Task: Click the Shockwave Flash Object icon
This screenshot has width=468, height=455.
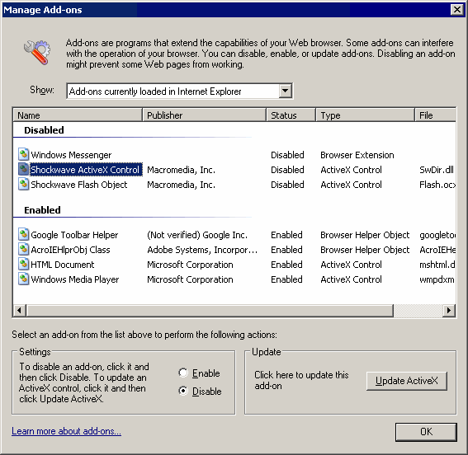Action: point(24,184)
